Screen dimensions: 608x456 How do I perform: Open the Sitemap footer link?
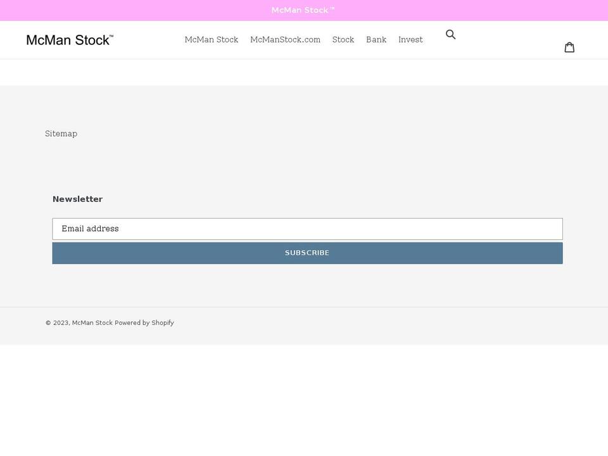point(61,134)
